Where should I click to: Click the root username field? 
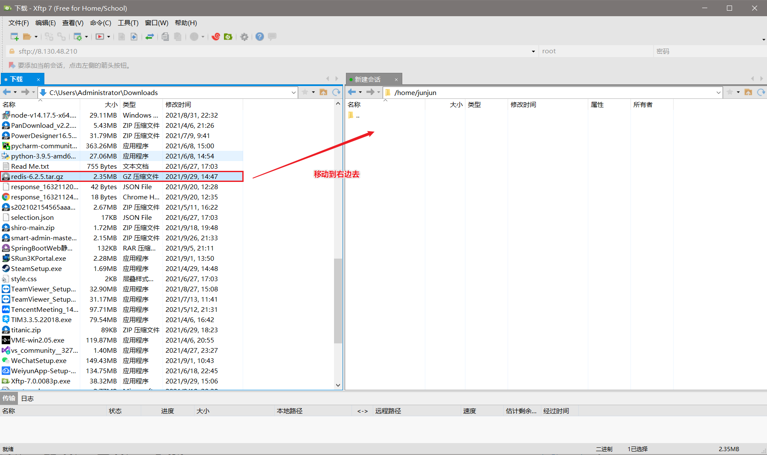596,51
